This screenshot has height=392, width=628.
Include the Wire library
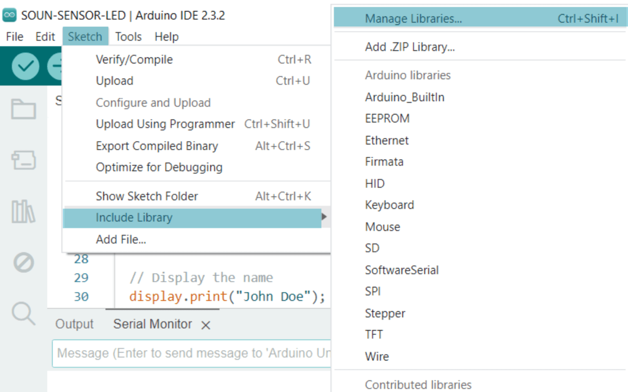point(377,356)
